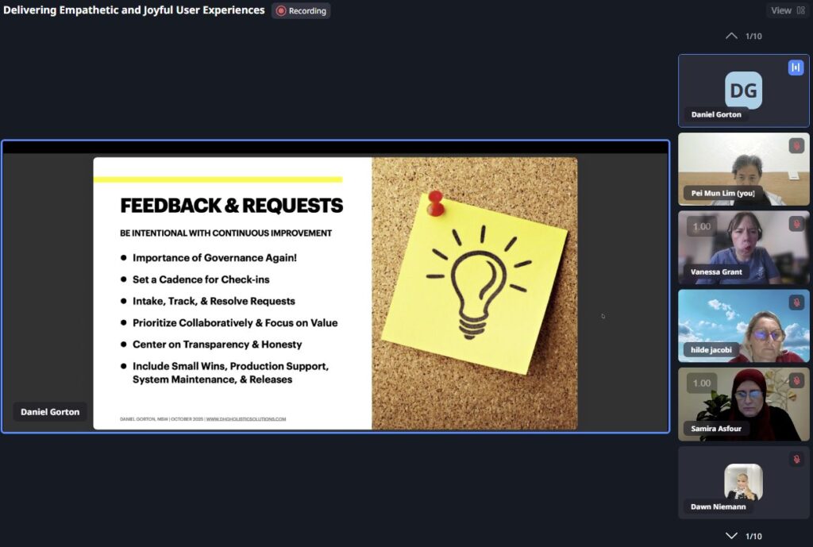
Task: Toggle the microphone on Pei Mun Lim's tile
Action: pyautogui.click(x=796, y=146)
